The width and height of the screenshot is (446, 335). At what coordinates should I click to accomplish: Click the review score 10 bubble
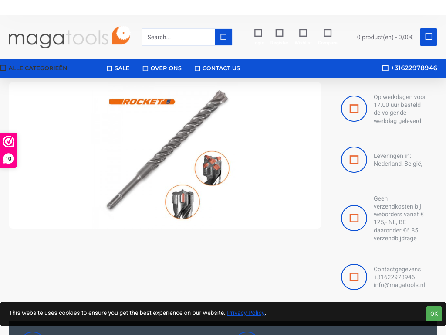[x=9, y=159]
